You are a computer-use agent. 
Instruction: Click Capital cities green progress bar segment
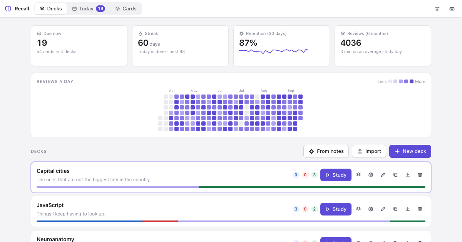click(x=312, y=187)
